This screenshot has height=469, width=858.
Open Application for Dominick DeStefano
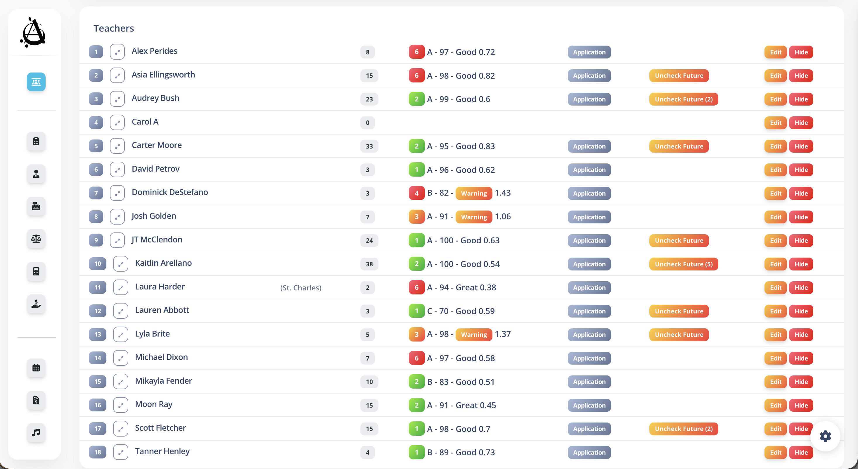coord(589,194)
